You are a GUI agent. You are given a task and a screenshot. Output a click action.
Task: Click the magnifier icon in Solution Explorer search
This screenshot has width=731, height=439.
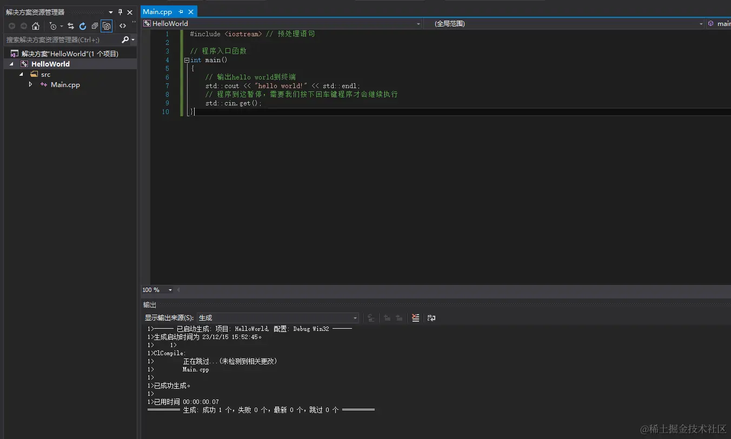click(x=125, y=39)
